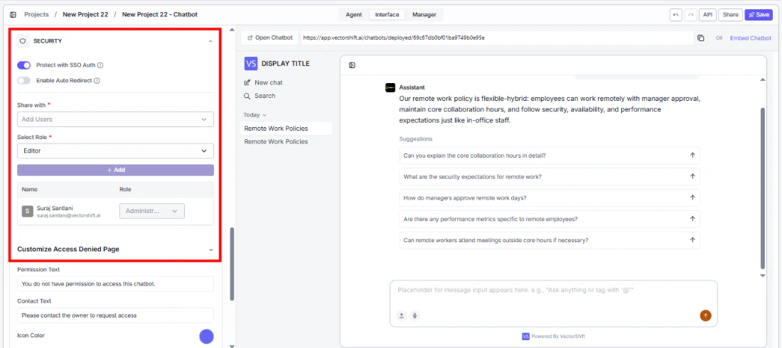
Task: Enable the Auto Redirect toggle
Action: (x=24, y=81)
